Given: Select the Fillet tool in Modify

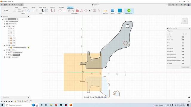Looking at the screenshot, I should tap(38, 11).
